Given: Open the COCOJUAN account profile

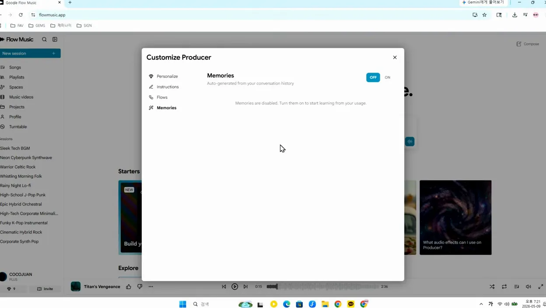Looking at the screenshot, I should pyautogui.click(x=17, y=276).
